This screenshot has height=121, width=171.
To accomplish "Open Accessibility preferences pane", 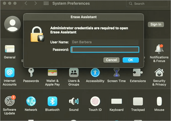I will click(x=95, y=73).
